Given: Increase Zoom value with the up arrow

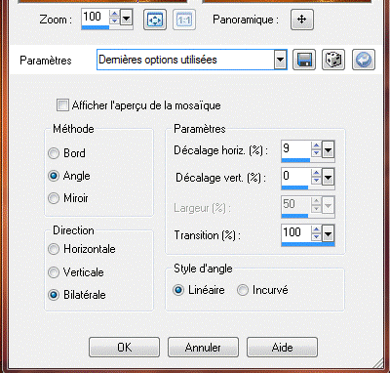Looking at the screenshot, I should tap(114, 14).
